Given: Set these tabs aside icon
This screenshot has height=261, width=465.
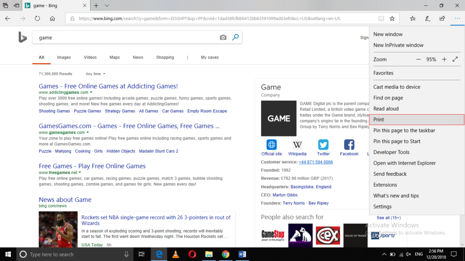Looking at the screenshot, I should point(17,5).
